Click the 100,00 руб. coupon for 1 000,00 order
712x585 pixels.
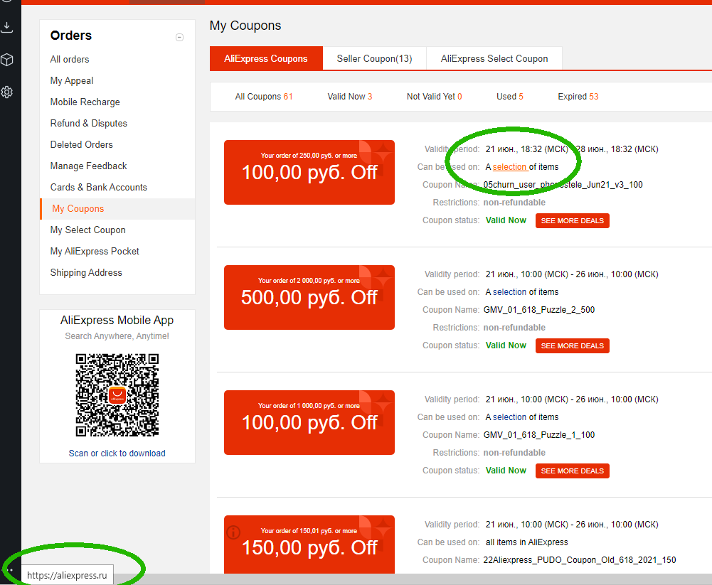309,422
